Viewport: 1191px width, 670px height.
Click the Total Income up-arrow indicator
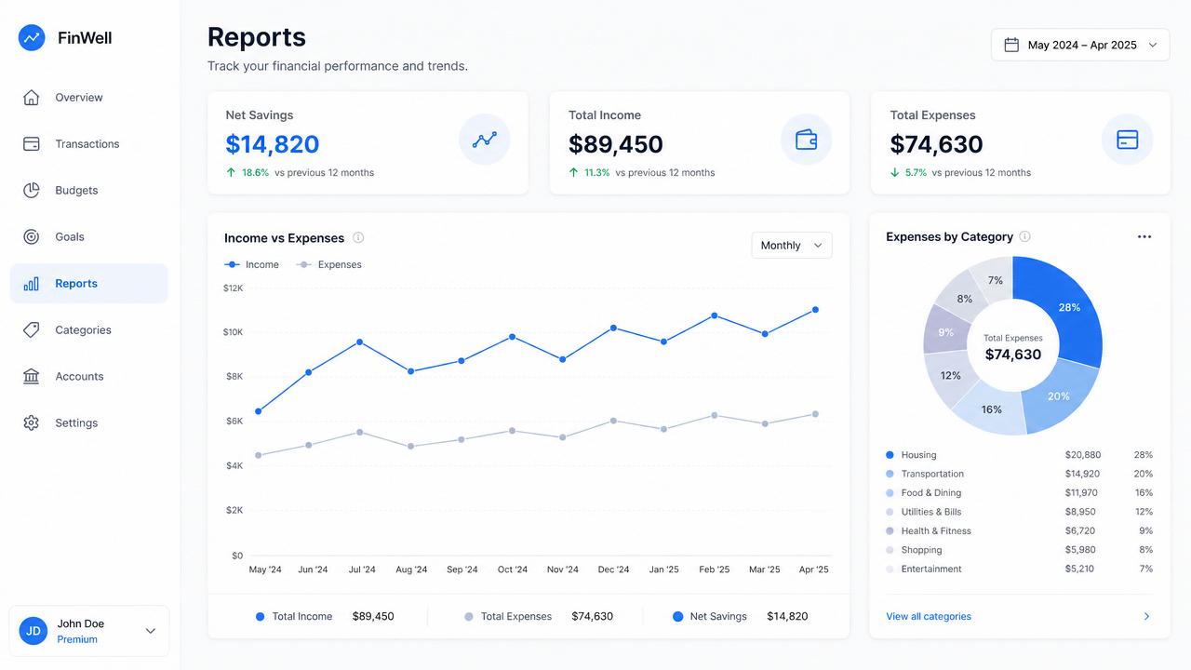coord(574,172)
